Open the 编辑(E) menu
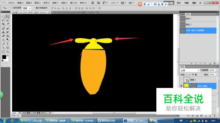 point(20,3)
